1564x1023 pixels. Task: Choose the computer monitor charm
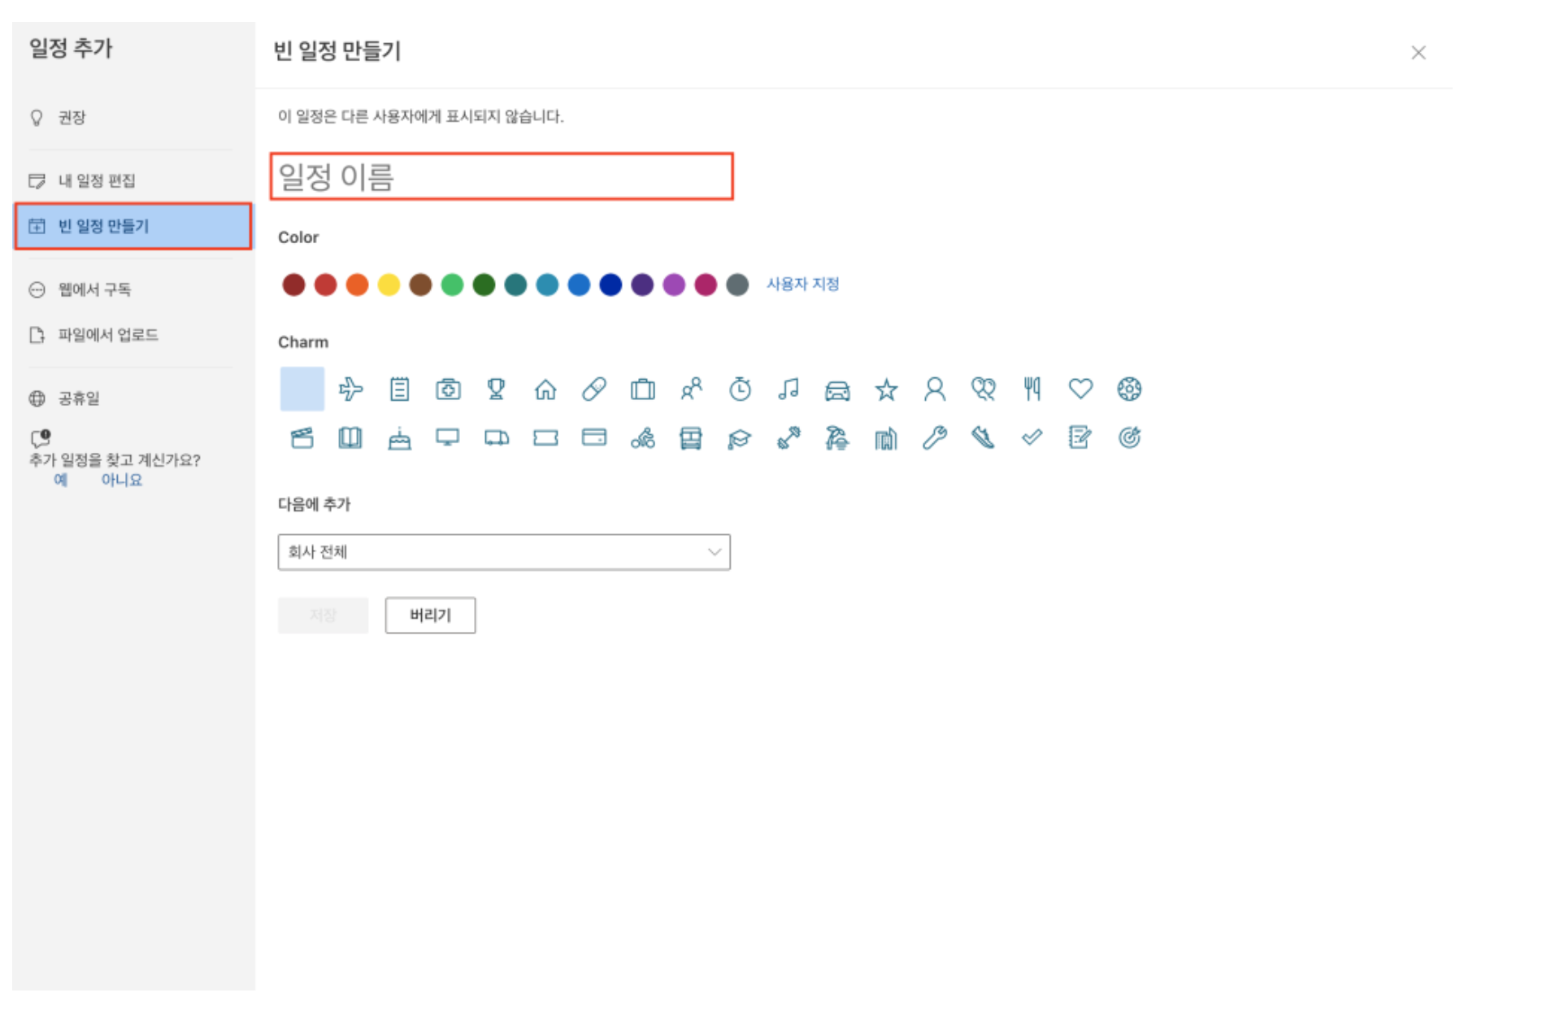[448, 438]
